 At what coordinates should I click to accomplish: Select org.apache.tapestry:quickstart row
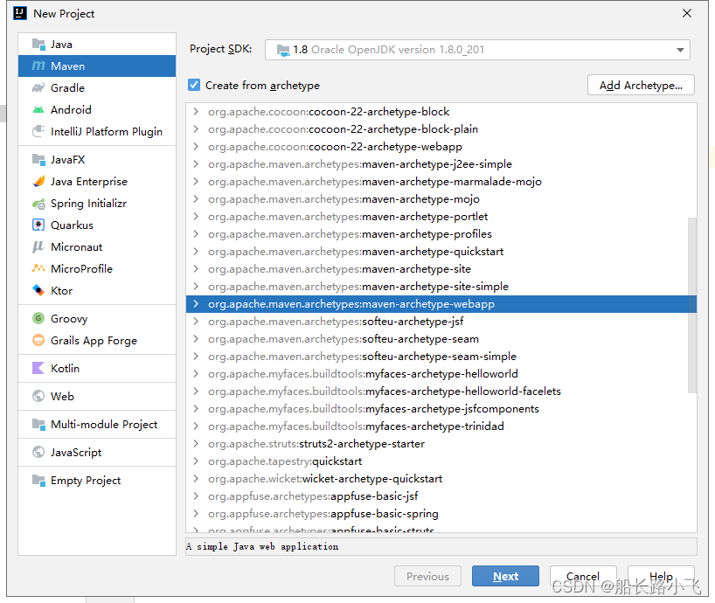coord(441,461)
